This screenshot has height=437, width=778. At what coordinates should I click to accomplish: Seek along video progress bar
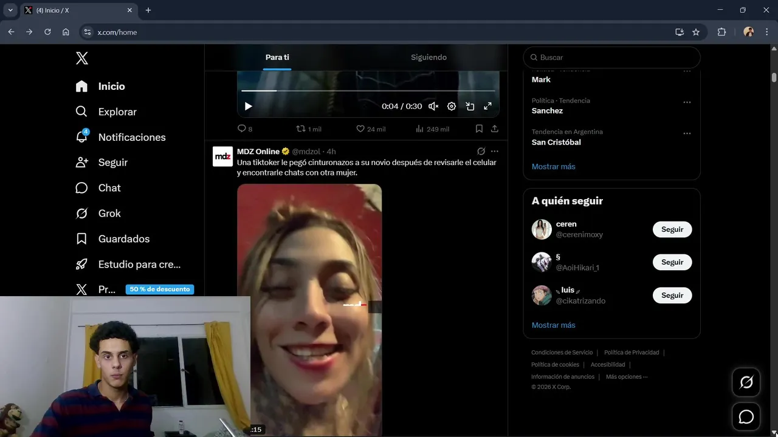368,90
